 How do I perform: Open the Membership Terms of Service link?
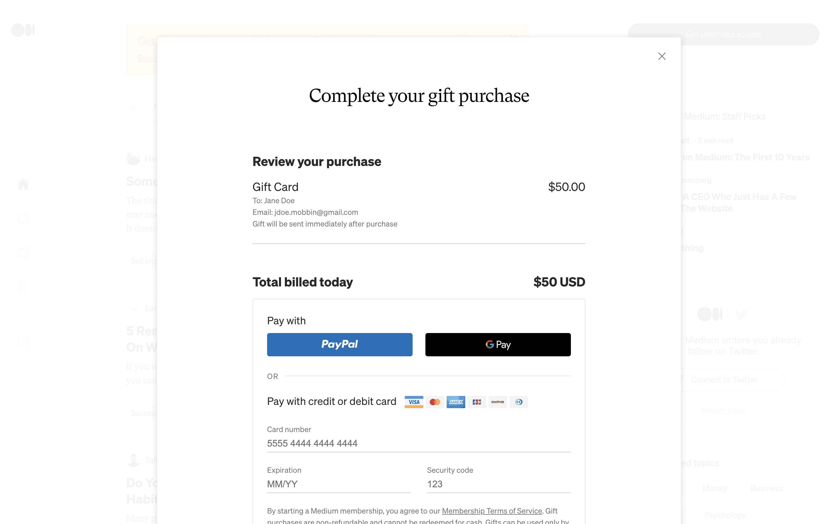pos(492,511)
